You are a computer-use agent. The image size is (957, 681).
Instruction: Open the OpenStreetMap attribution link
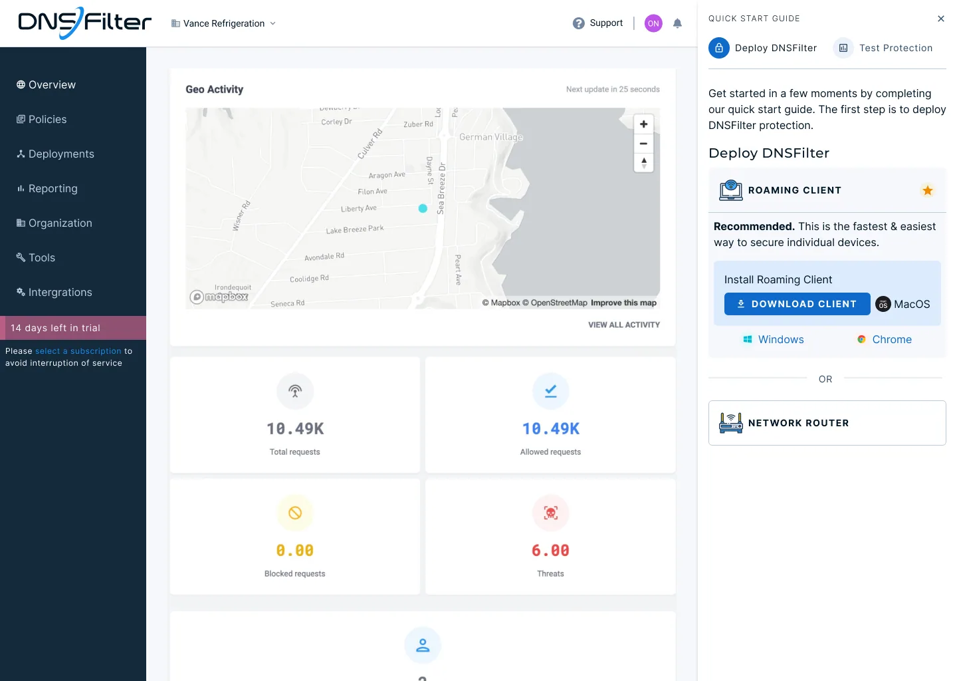click(x=554, y=303)
